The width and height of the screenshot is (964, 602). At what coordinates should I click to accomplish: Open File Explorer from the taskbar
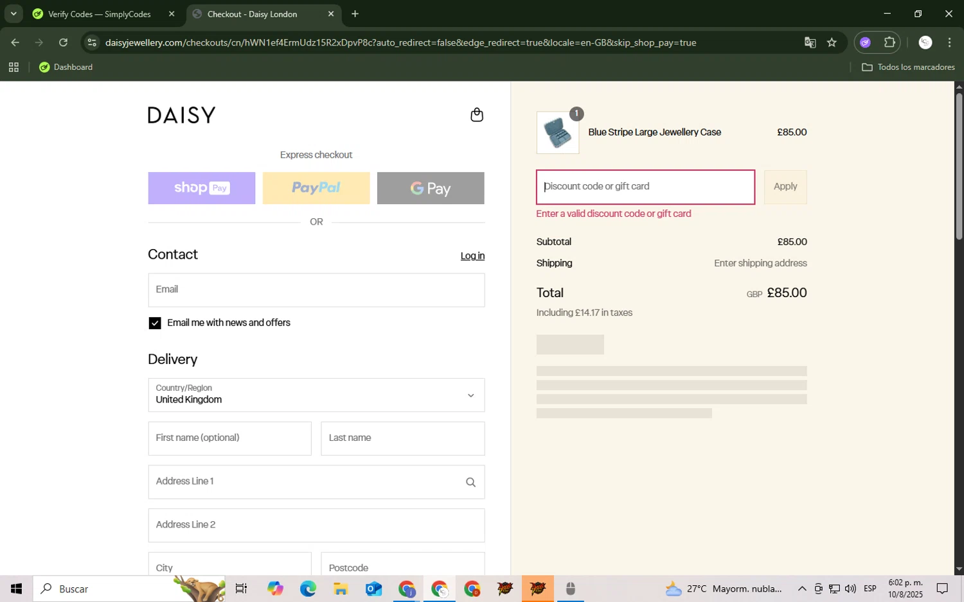pos(341,589)
